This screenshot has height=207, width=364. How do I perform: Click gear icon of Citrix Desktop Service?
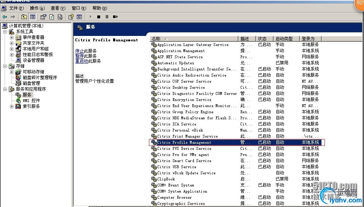[154, 87]
